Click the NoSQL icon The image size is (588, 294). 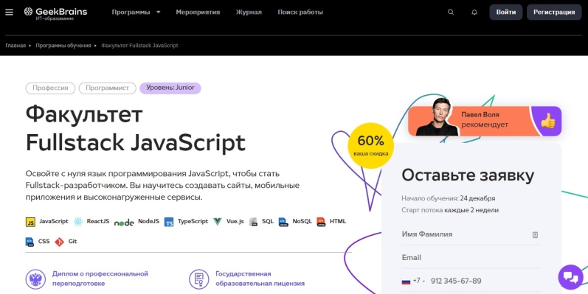point(283,222)
